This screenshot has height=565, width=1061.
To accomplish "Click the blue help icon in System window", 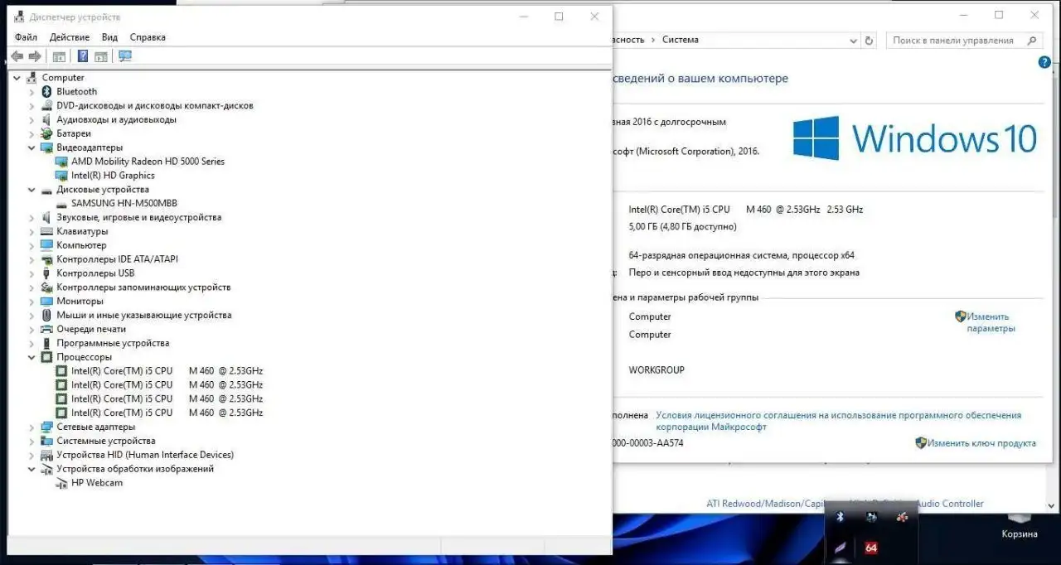I will coord(1044,62).
